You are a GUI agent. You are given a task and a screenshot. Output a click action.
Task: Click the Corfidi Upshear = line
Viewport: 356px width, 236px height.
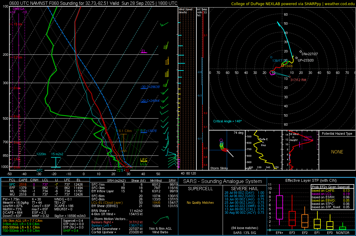click(x=117, y=232)
